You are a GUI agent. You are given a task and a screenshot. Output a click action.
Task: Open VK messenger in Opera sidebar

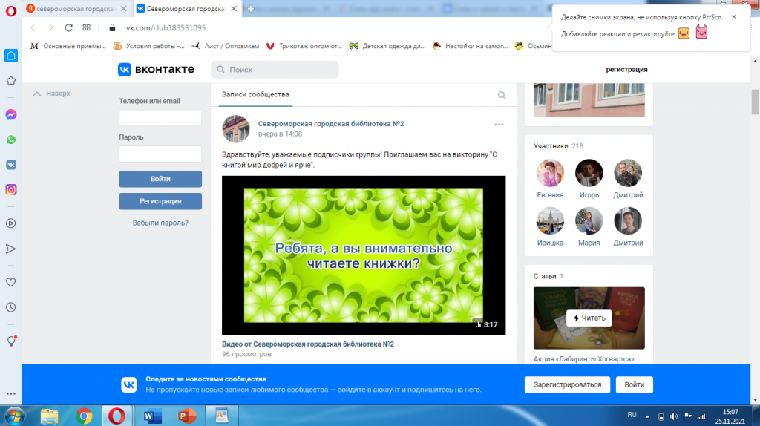10,165
